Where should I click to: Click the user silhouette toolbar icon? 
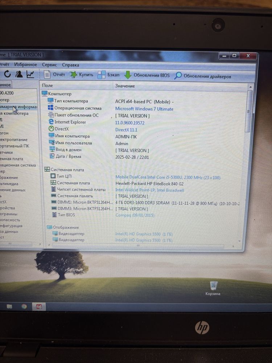click(x=19, y=74)
